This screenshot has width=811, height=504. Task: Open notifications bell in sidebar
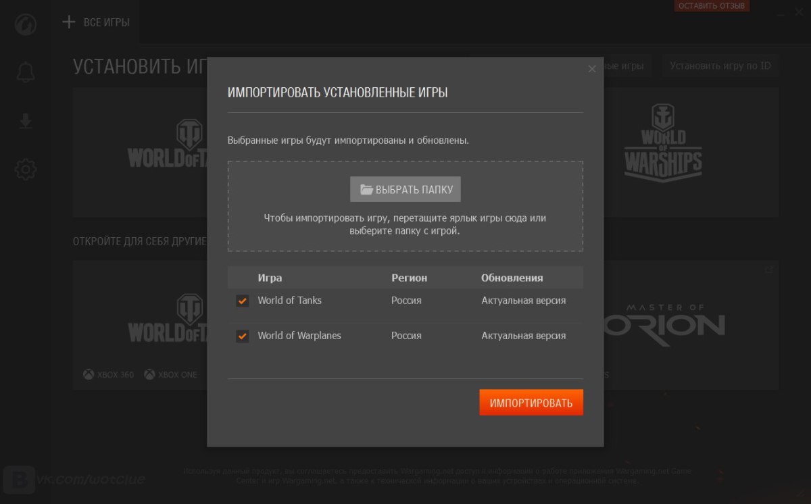[x=26, y=72]
